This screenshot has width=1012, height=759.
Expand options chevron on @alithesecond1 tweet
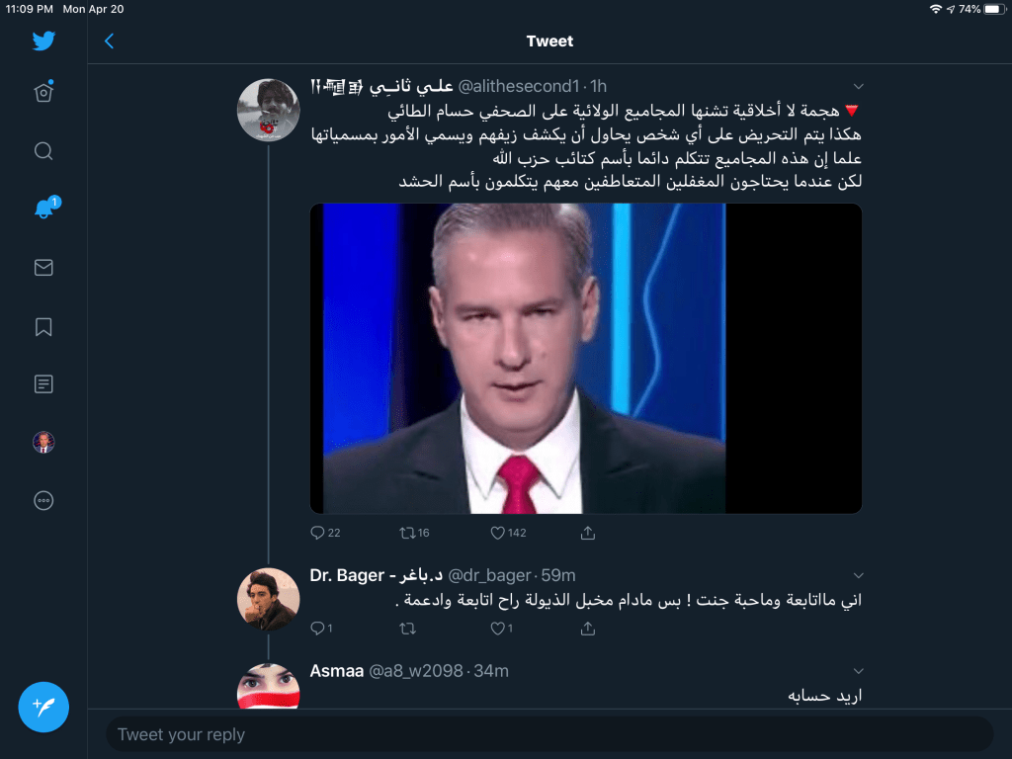click(858, 87)
